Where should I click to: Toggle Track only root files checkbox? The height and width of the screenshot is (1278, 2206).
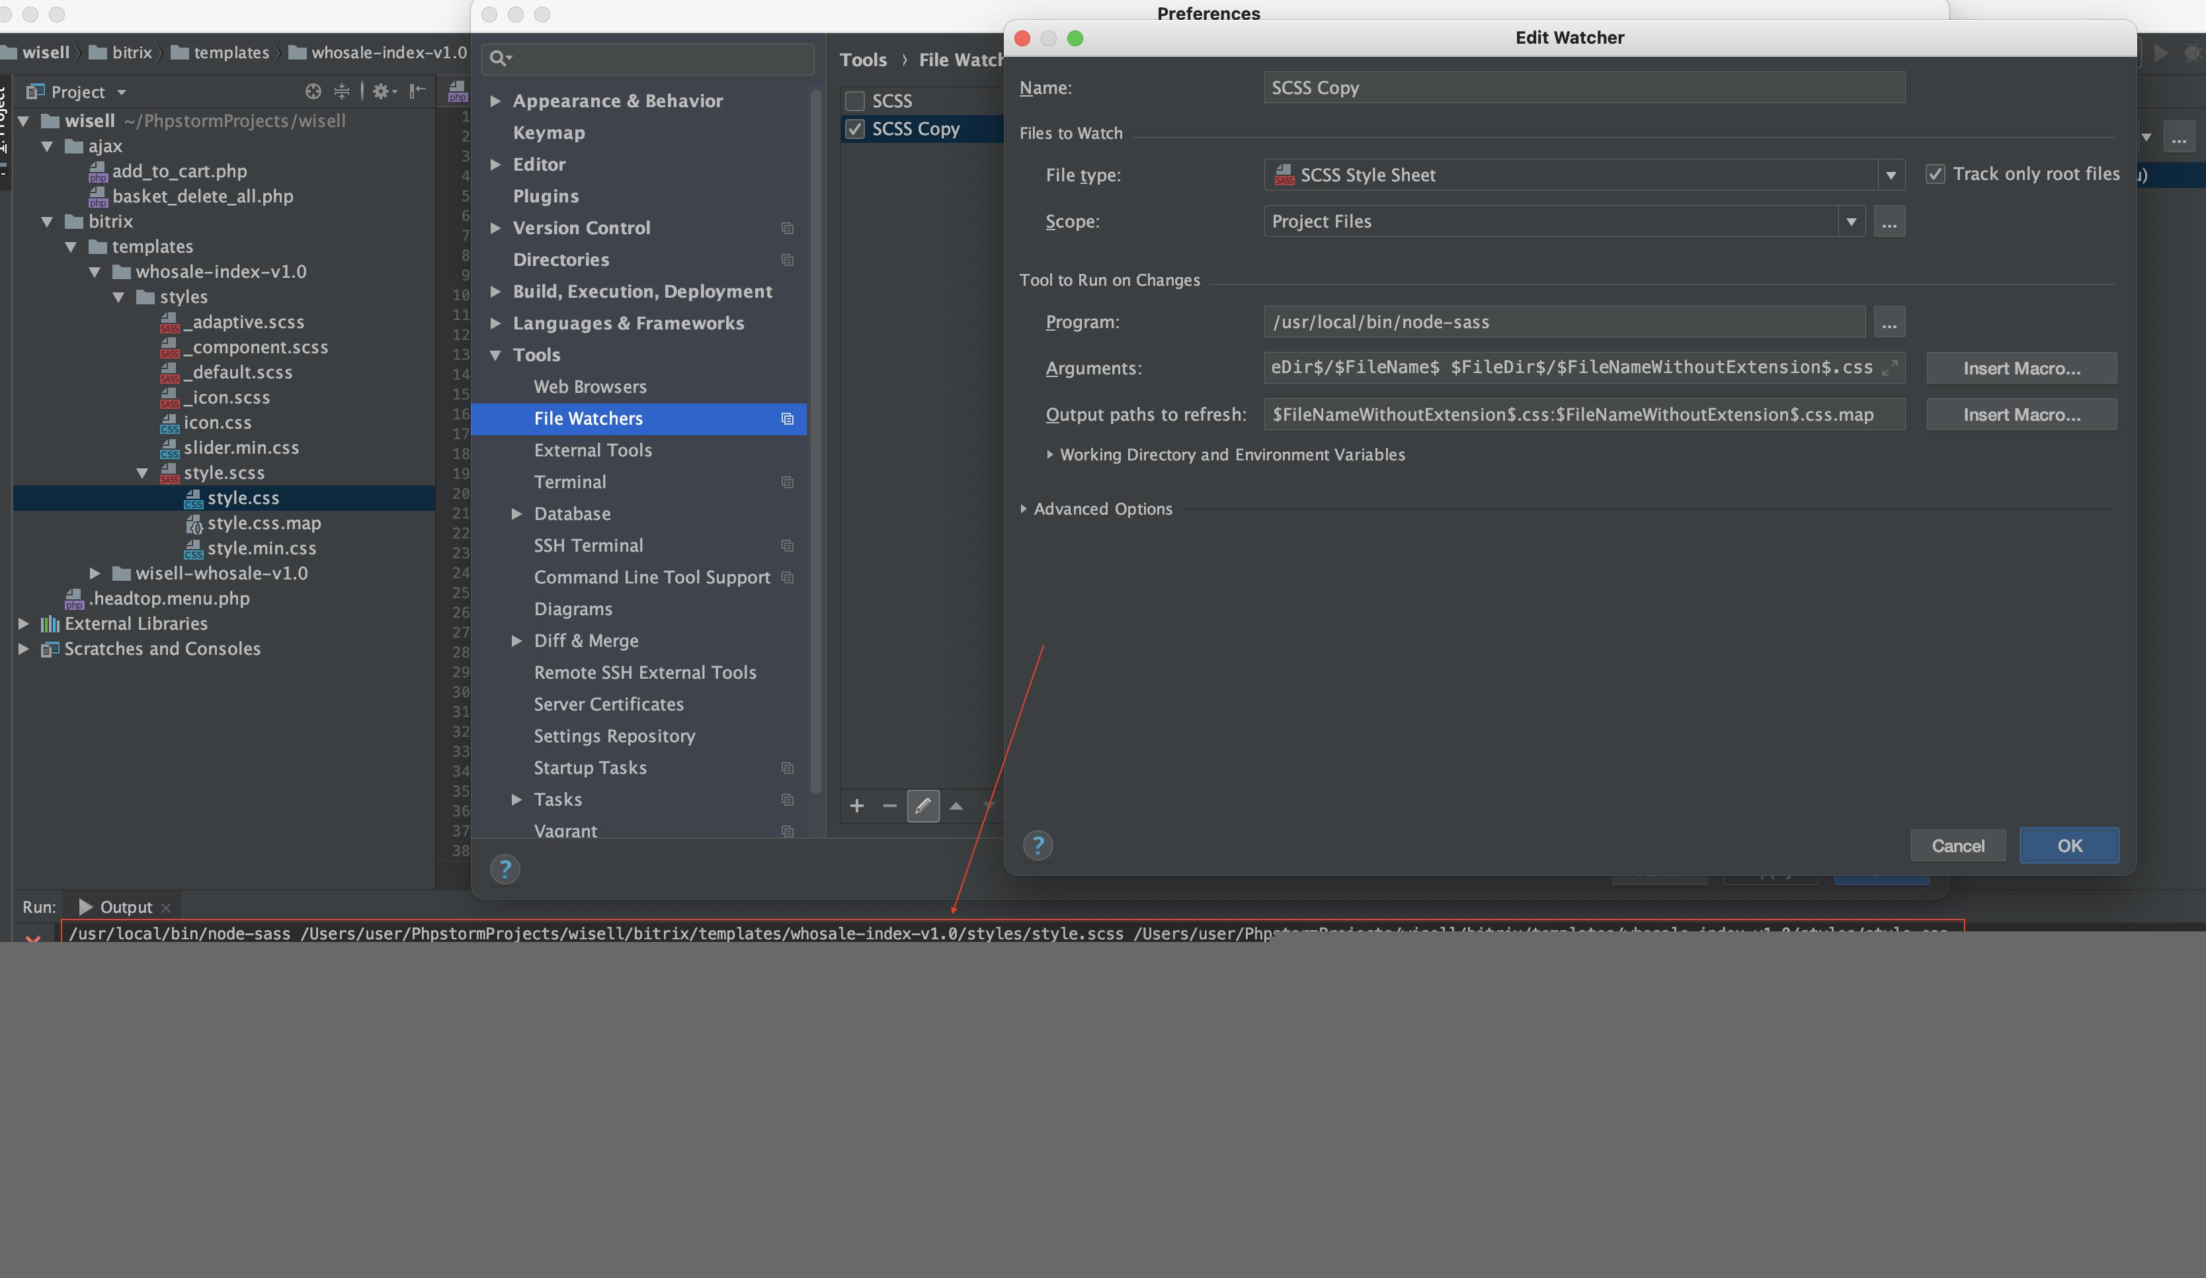coord(1935,175)
